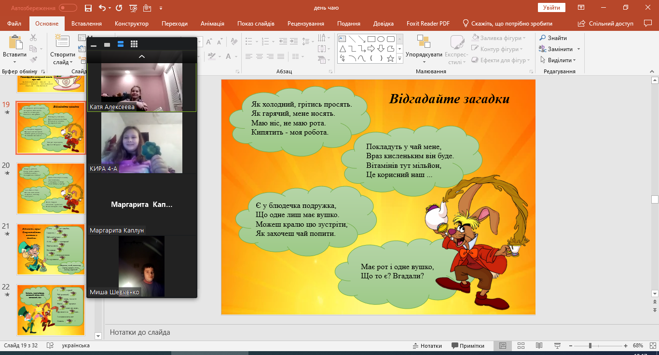Toggle Примітки comments pane in status bar
This screenshot has height=355, width=659.
(x=468, y=346)
